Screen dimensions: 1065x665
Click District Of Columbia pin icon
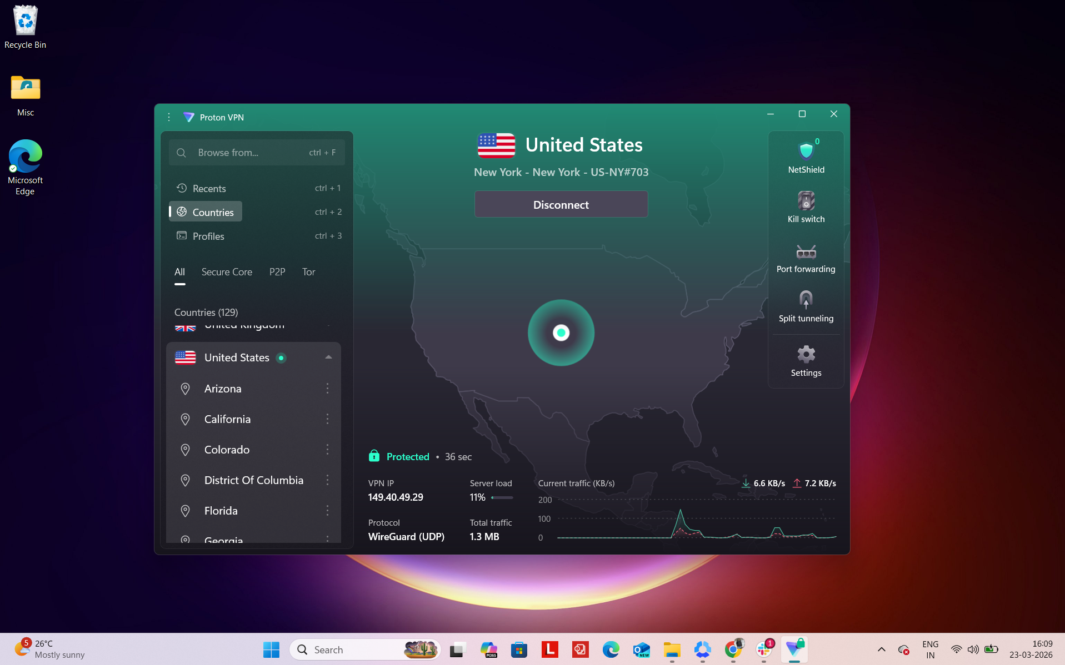click(186, 480)
